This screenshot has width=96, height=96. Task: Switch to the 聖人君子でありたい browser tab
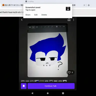click(x=13, y=5)
